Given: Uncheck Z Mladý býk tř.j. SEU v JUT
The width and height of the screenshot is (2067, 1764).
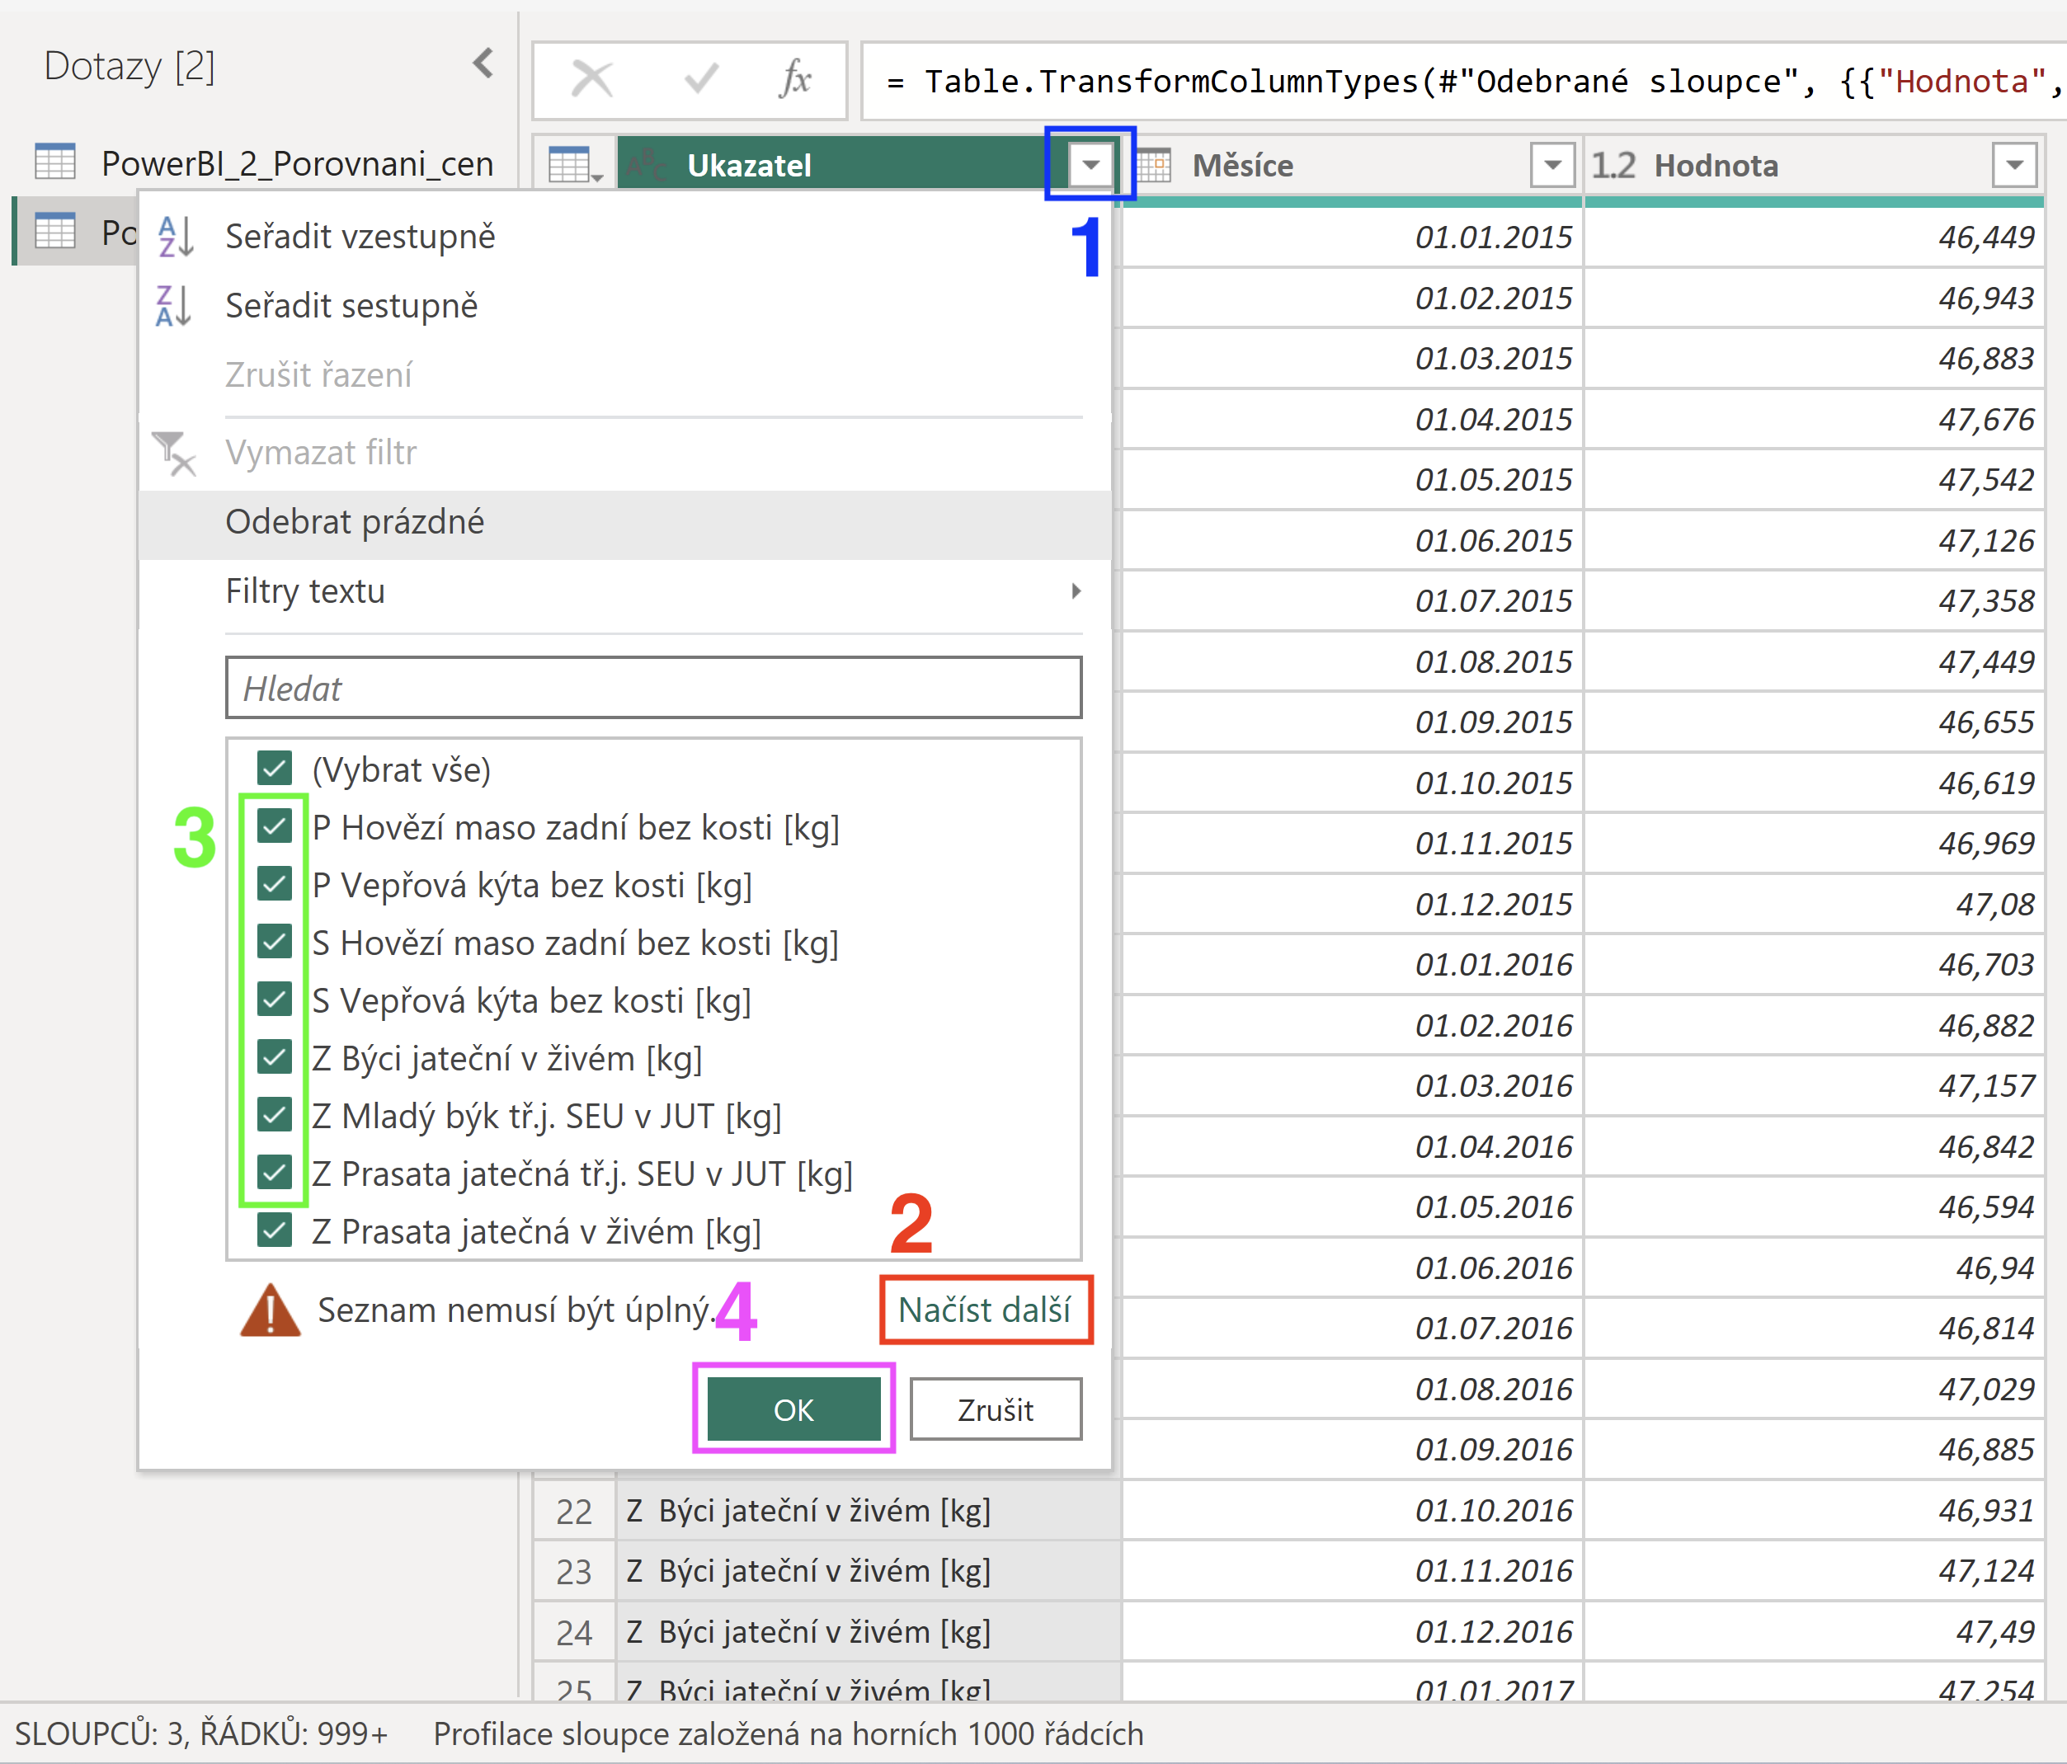Looking at the screenshot, I should coord(275,1115).
